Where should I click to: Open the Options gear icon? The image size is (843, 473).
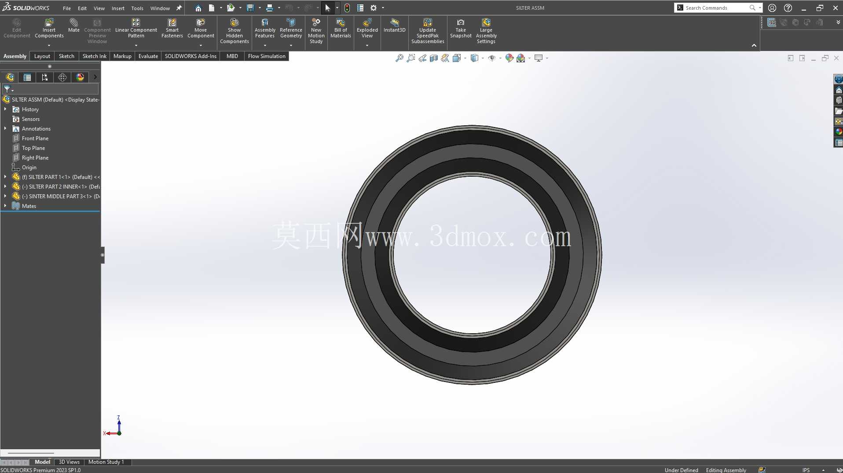pos(374,8)
